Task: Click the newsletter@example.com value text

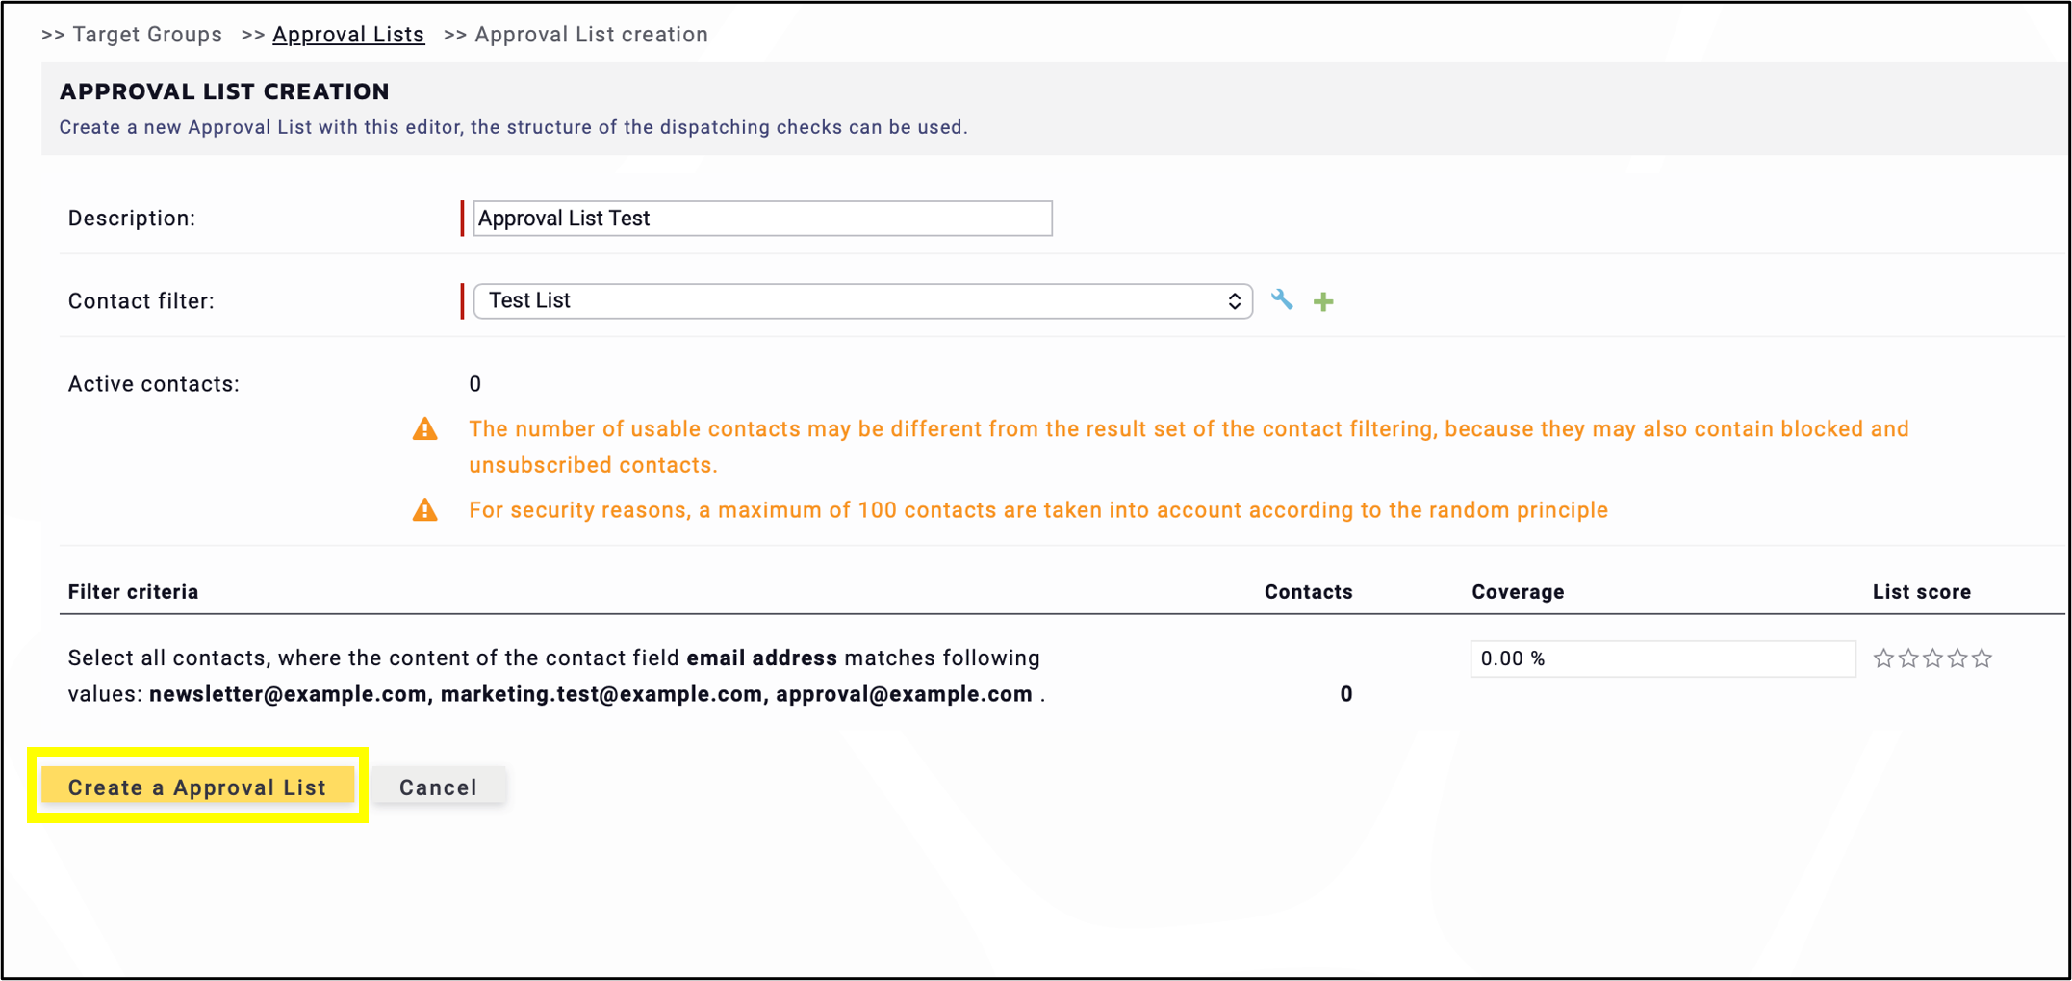Action: point(288,694)
